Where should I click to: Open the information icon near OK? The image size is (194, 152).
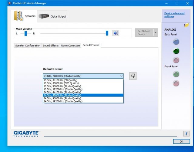[186, 134]
